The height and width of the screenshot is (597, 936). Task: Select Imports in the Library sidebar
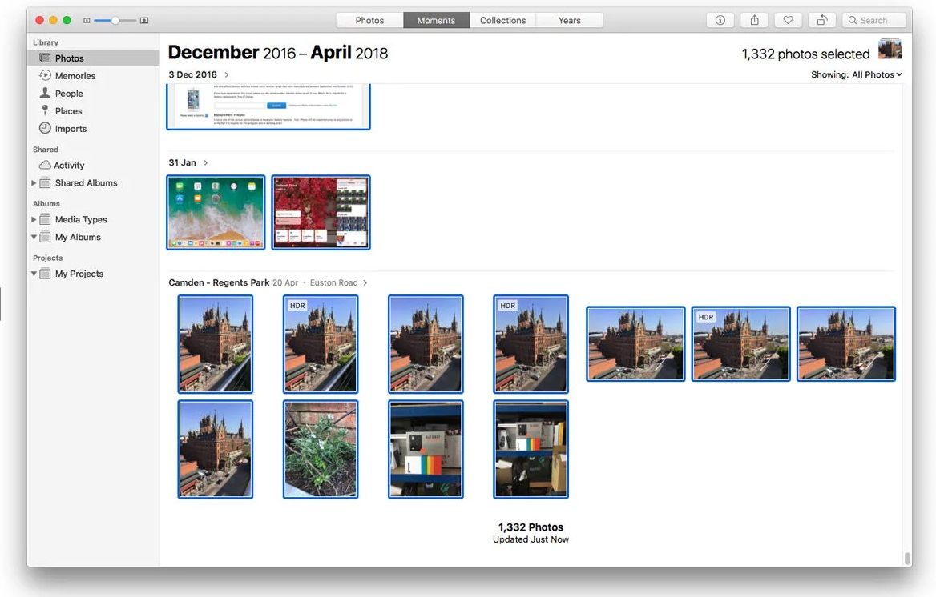pyautogui.click(x=93, y=128)
